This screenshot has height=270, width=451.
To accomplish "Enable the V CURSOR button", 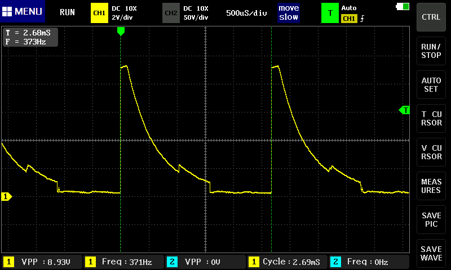I will click(x=431, y=152).
